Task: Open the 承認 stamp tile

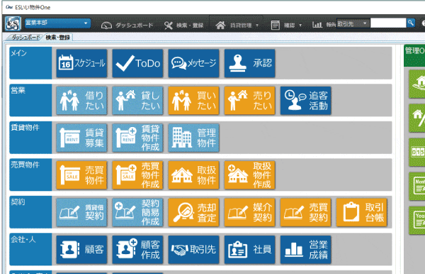Action: (x=249, y=63)
